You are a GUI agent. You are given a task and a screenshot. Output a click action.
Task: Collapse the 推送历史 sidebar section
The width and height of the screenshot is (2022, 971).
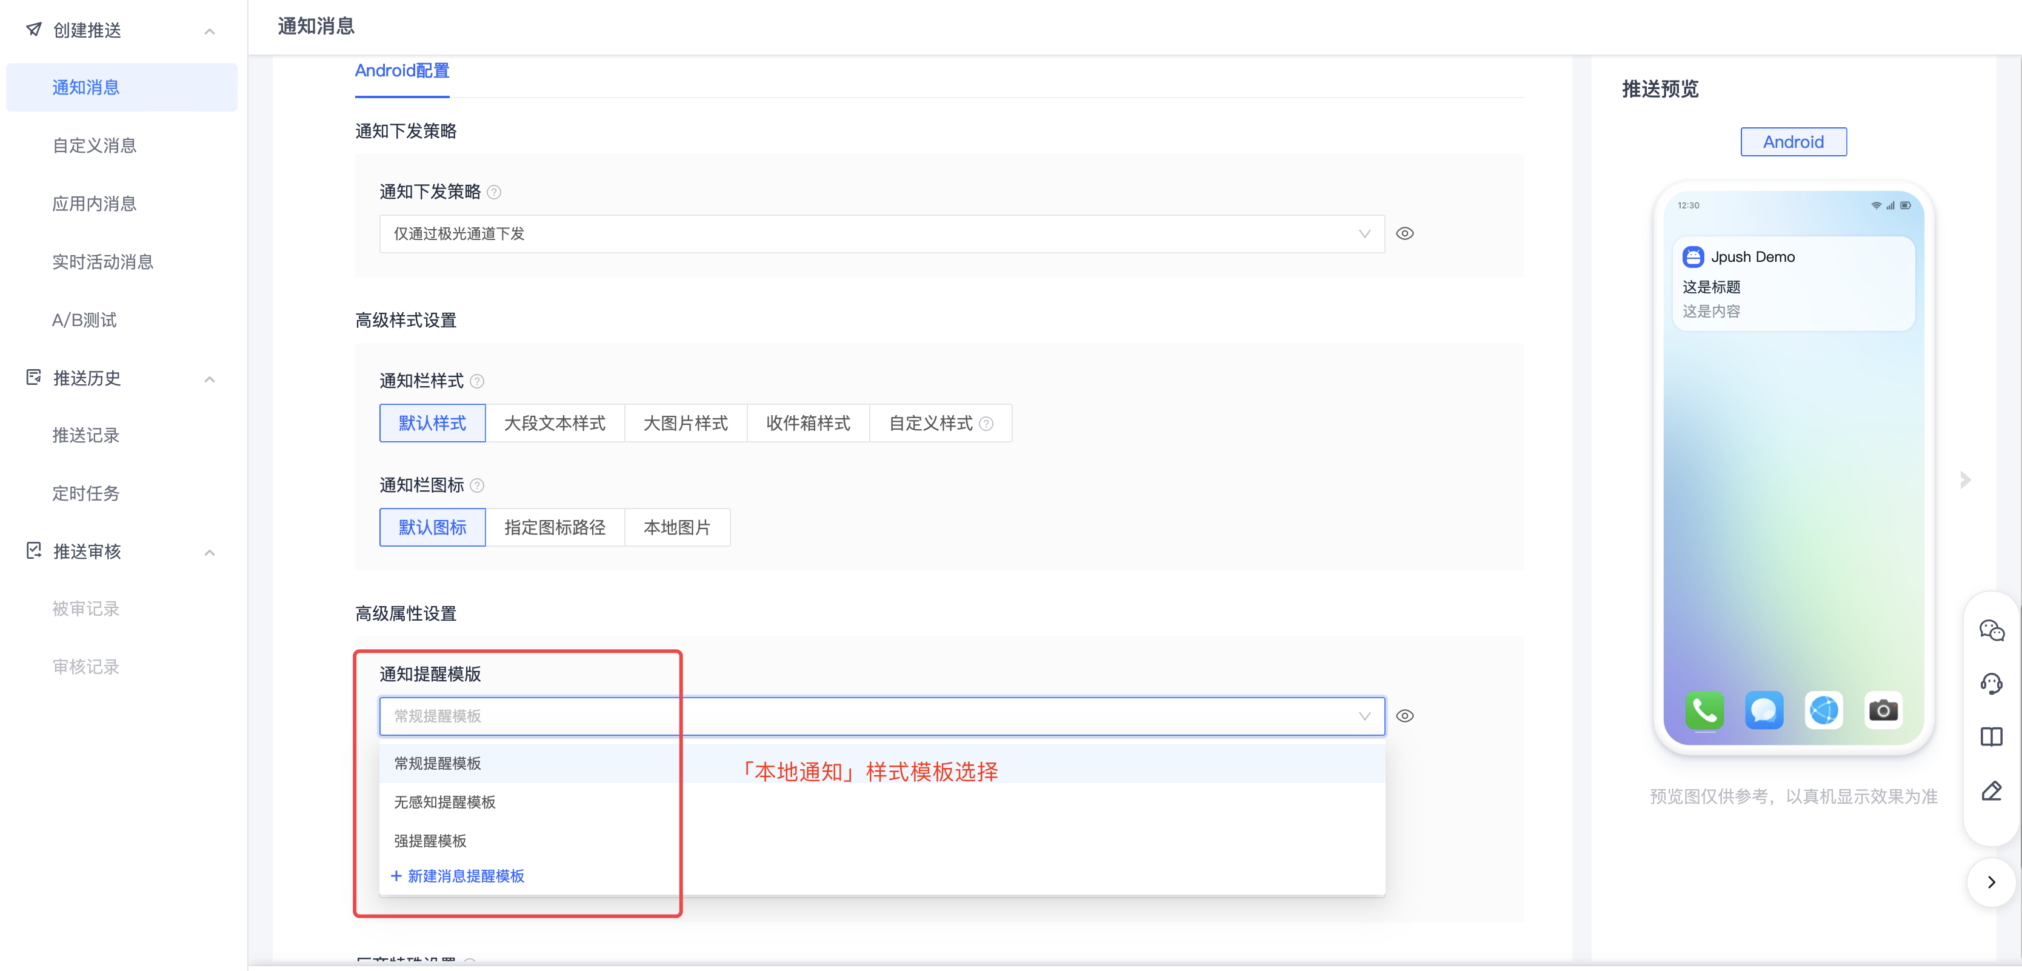[209, 379]
